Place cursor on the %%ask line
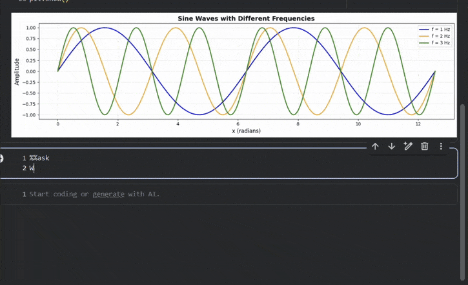The height and width of the screenshot is (285, 468). click(x=39, y=158)
